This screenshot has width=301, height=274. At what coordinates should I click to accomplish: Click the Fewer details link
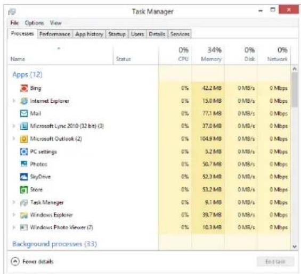point(38,262)
